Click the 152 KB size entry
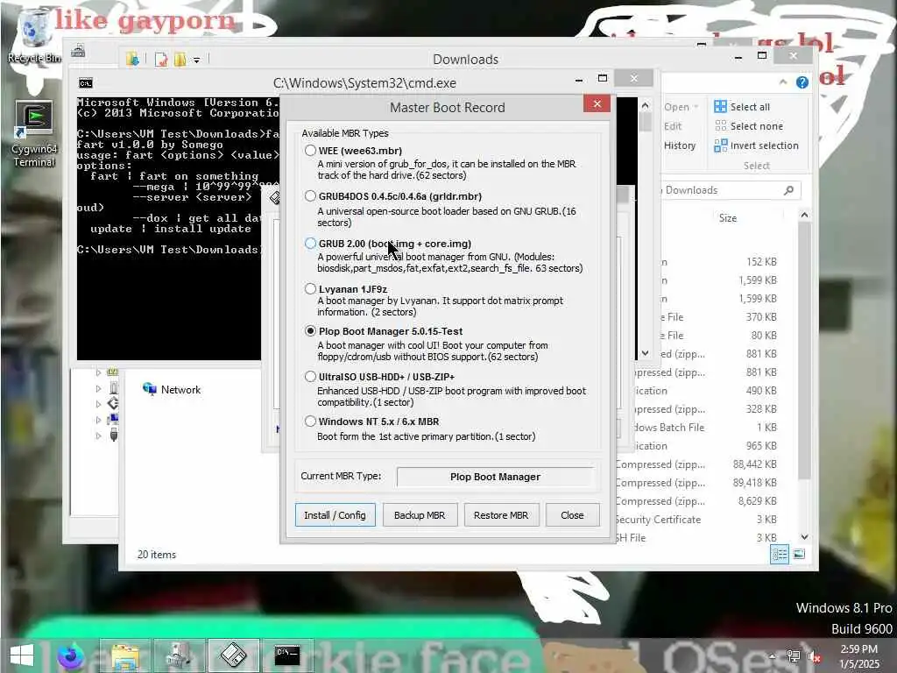This screenshot has width=897, height=673. pyautogui.click(x=761, y=262)
